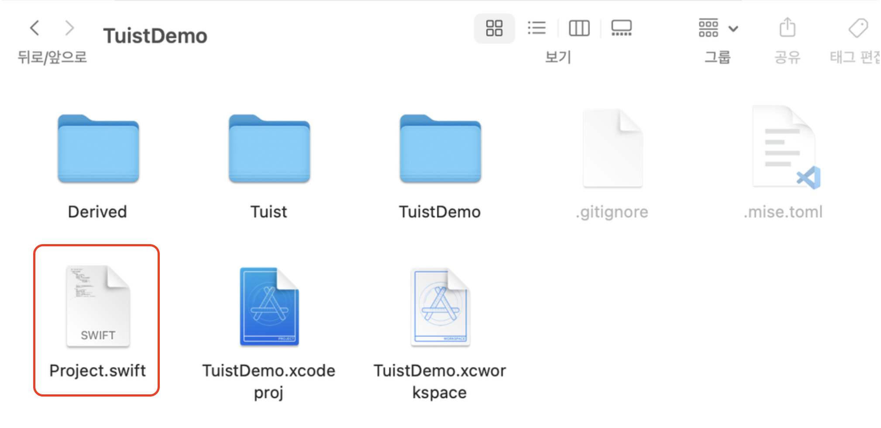
Task: Select the TuistDemo.xcodeproj icon
Action: pyautogui.click(x=269, y=306)
